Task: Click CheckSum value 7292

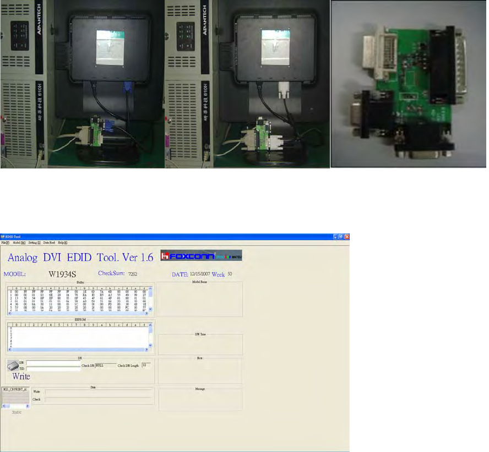Action: click(x=133, y=274)
